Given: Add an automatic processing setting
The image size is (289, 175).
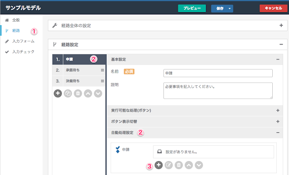Looking at the screenshot, I should (x=158, y=165).
